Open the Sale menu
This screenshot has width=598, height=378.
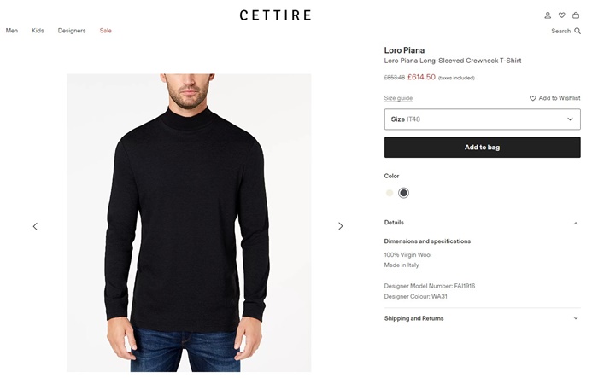coord(105,31)
